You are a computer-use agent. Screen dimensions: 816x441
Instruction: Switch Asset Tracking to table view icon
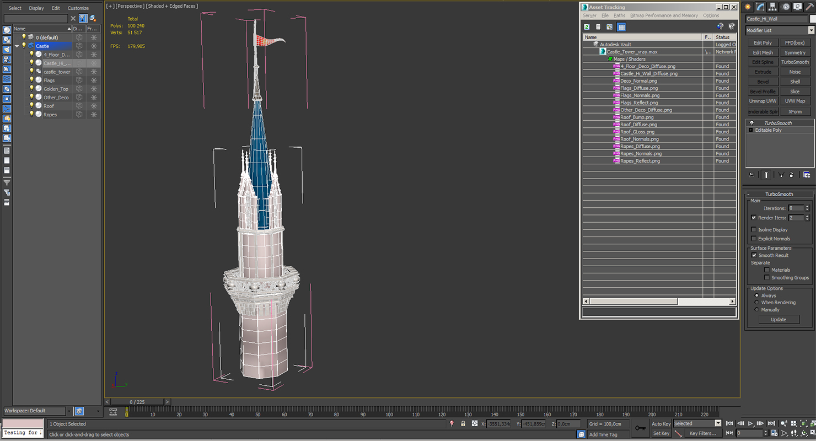point(621,26)
